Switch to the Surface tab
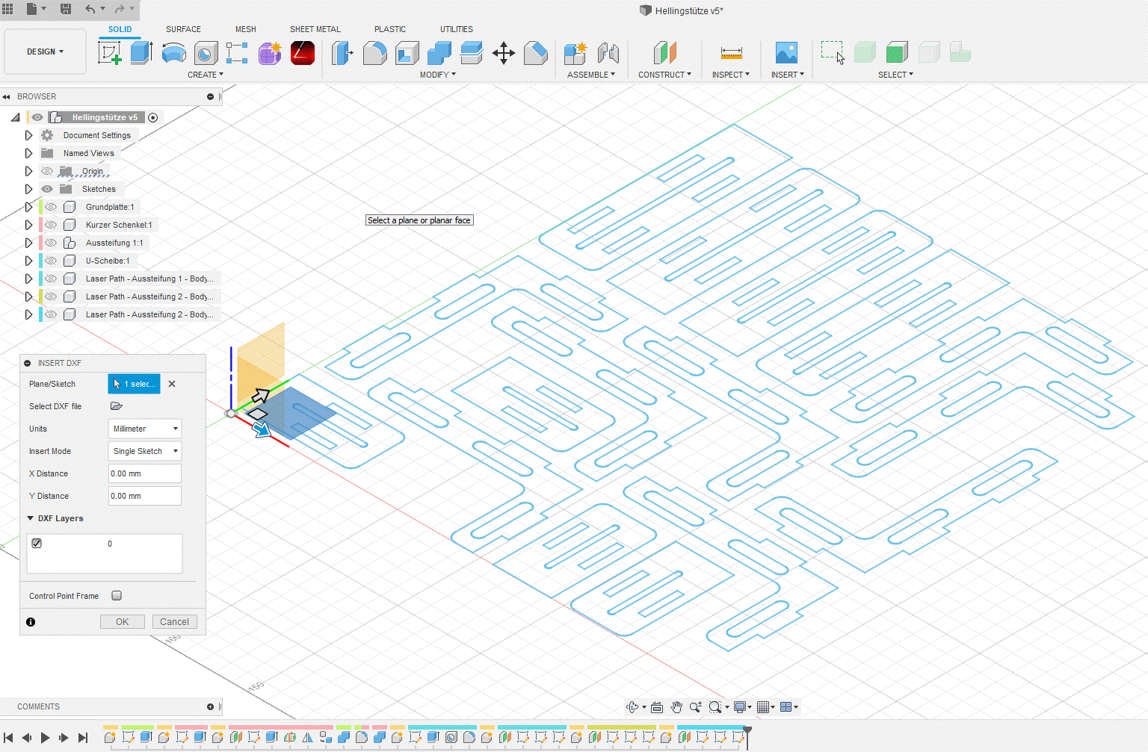This screenshot has height=752, width=1148. coord(183,29)
